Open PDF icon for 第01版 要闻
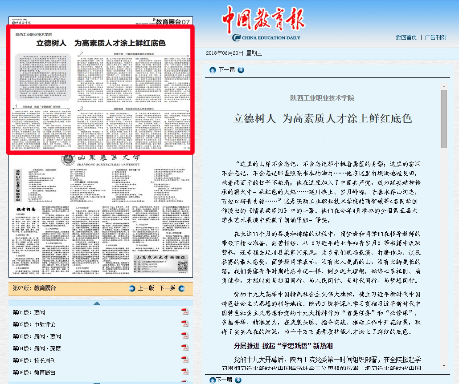The height and width of the screenshot is (384, 459). tap(184, 312)
